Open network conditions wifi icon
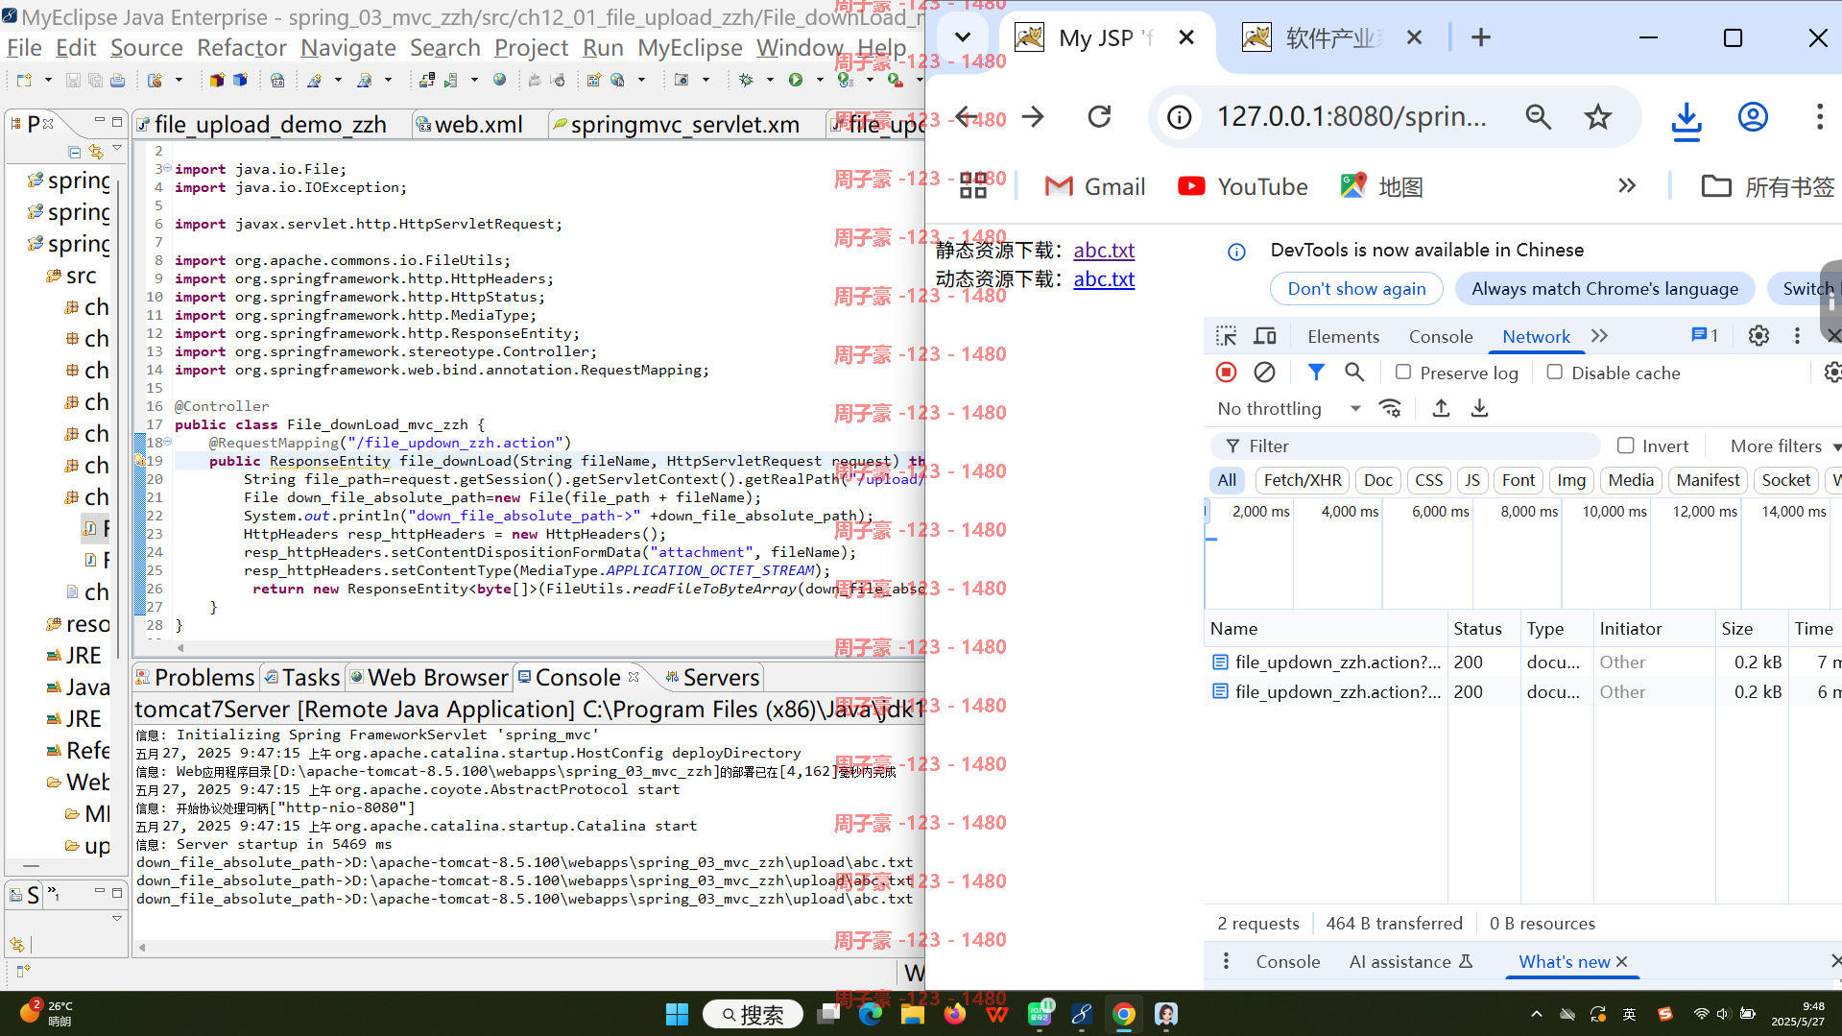Viewport: 1842px width, 1036px height. tap(1390, 408)
